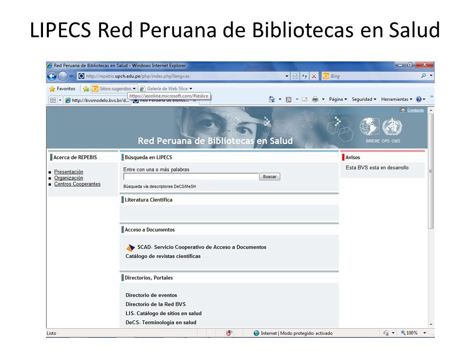The image size is (469, 351).
Task: Click the Quick Tabs grid icon
Action: coord(53,100)
